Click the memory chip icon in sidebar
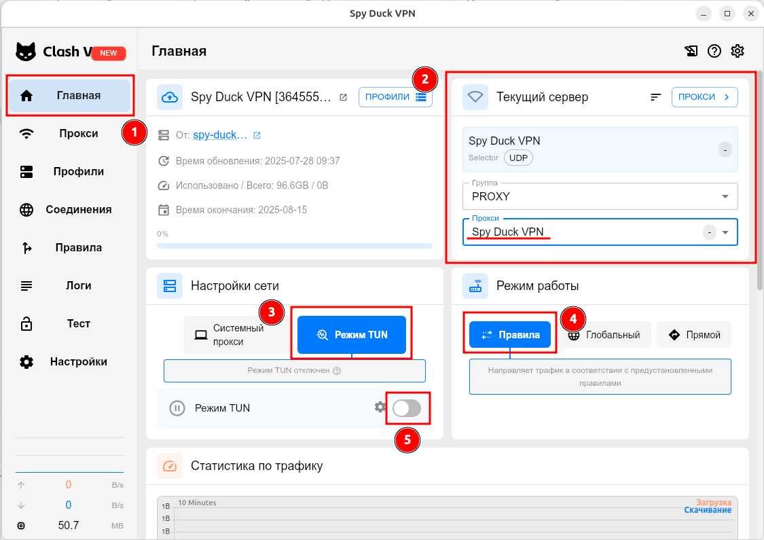The image size is (764, 540). click(x=21, y=526)
